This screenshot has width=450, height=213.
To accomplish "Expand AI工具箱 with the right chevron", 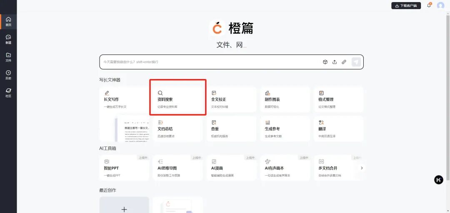I will pyautogui.click(x=362, y=168).
